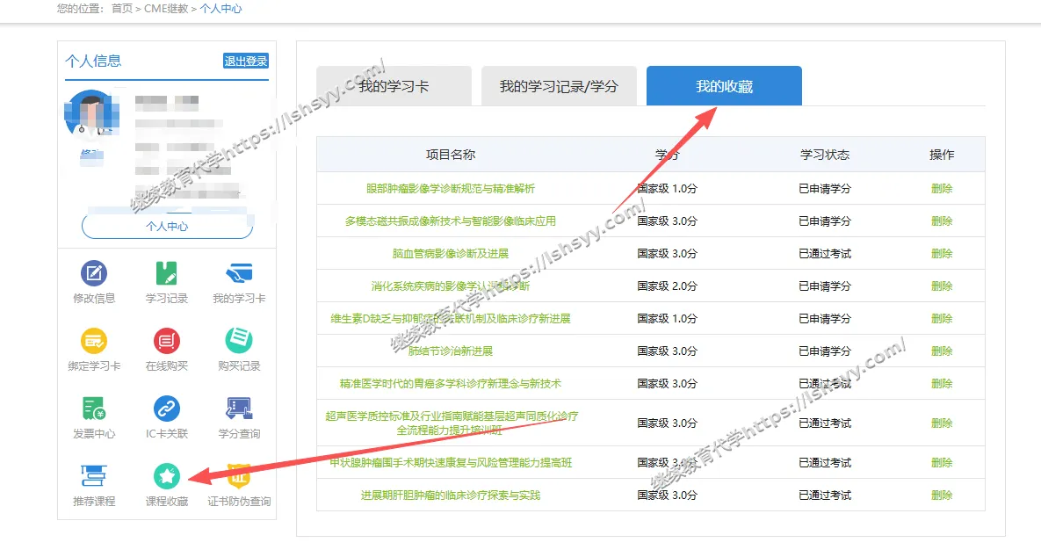This screenshot has height=557, width=1041.
Task: Go to 首页 in breadcrumb
Action: coord(122,9)
